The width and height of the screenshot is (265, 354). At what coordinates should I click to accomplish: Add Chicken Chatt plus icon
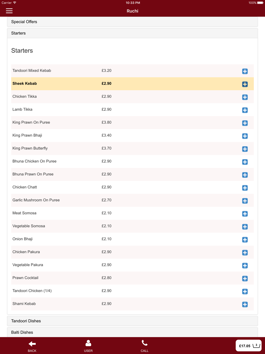(245, 188)
